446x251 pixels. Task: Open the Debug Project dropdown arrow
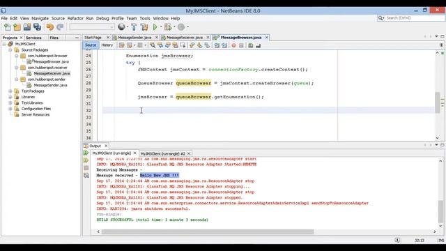click(x=174, y=27)
